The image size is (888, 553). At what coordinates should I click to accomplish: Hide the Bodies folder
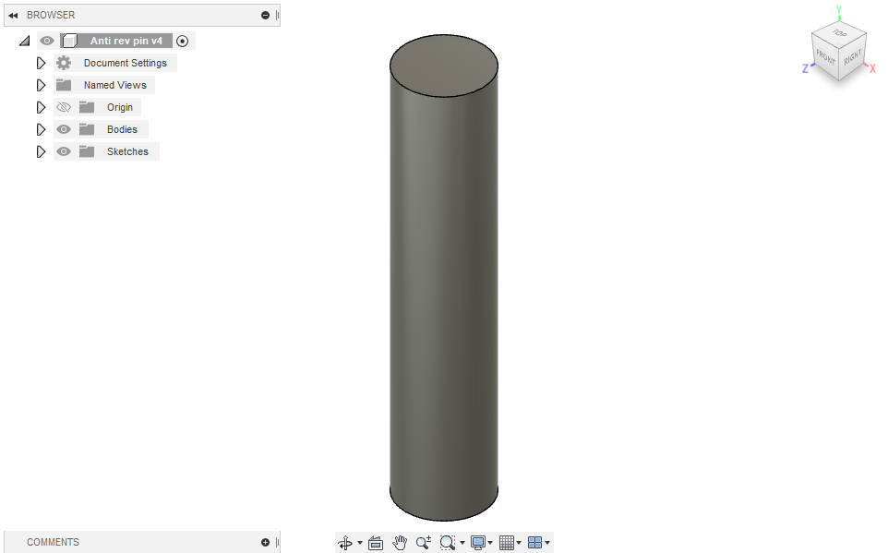point(63,129)
